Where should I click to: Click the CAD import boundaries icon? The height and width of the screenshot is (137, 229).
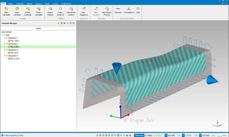(x=138, y=9)
